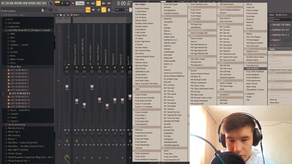
Task: Select the Categories view option
Action: tap(250, 94)
